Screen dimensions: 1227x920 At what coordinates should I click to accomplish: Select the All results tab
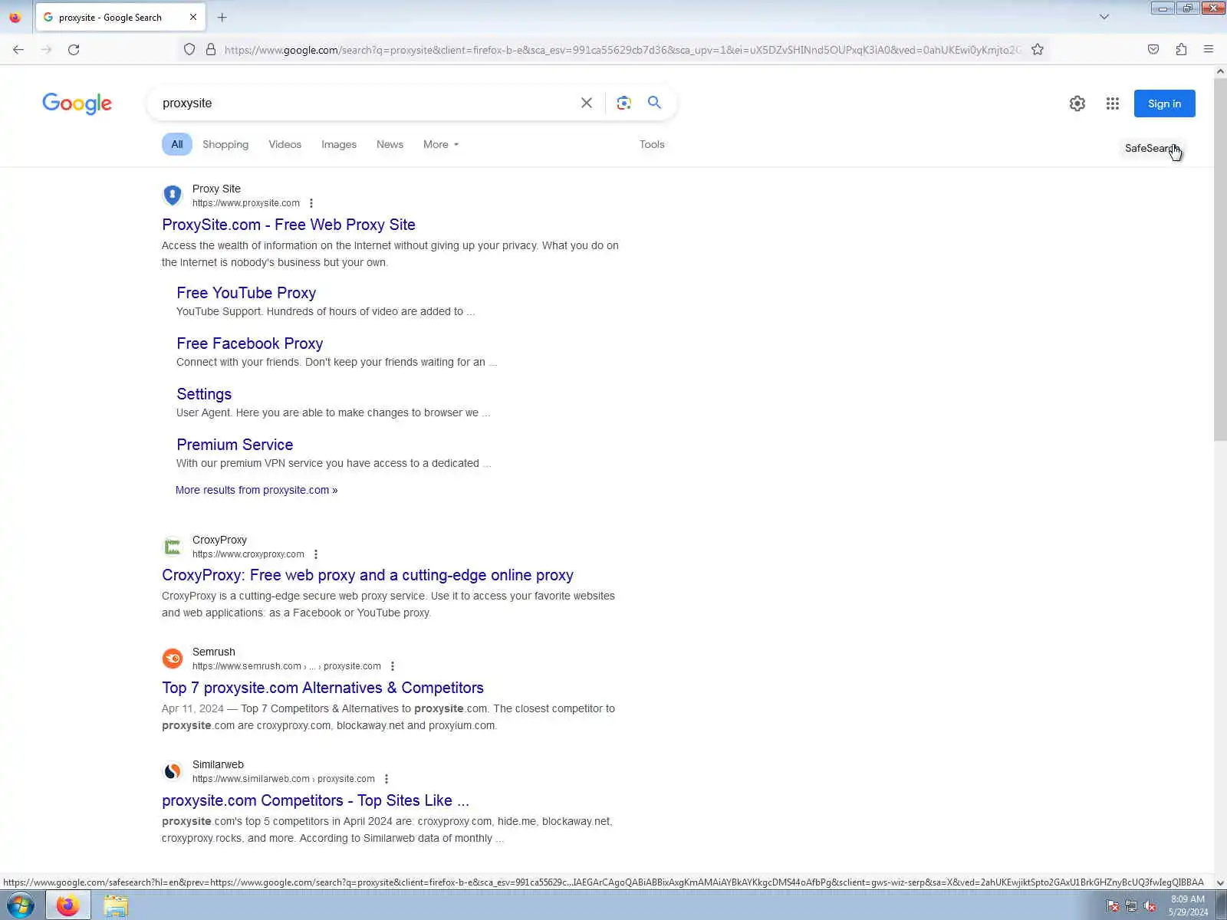click(177, 144)
